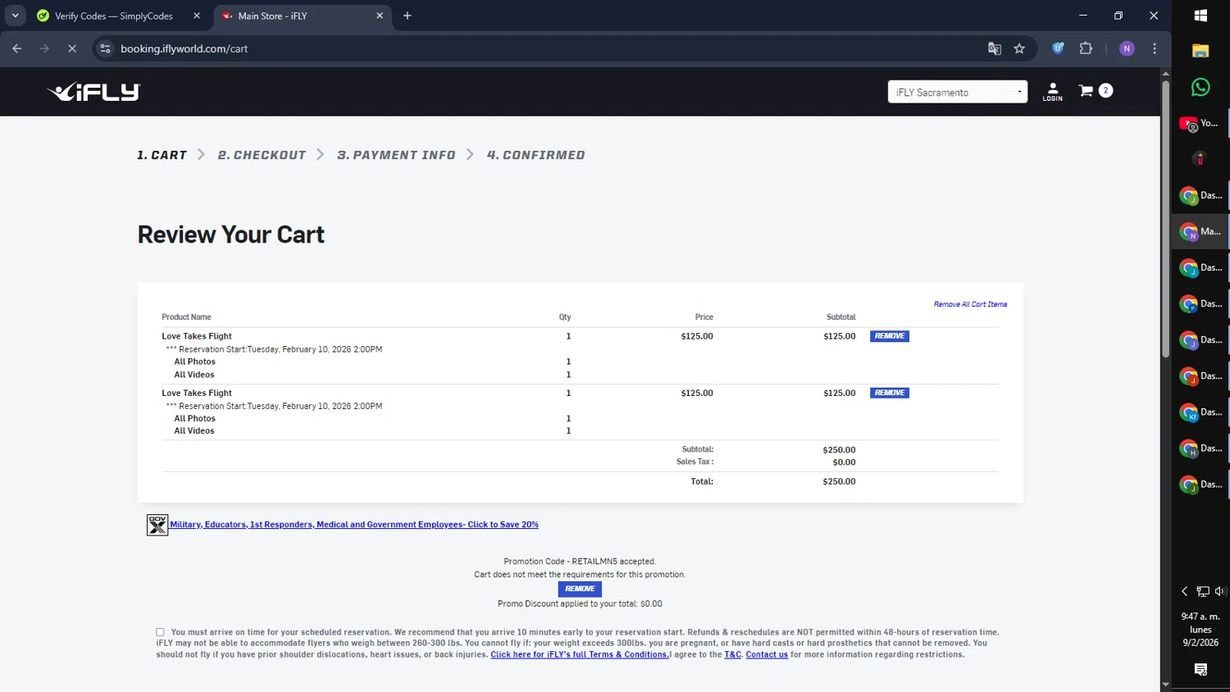Tick the reservation terms agreement checkbox
This screenshot has height=692, width=1230.
pos(160,632)
